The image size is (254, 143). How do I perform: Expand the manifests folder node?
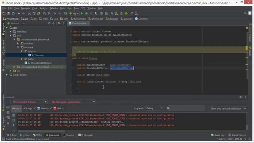[11, 32]
